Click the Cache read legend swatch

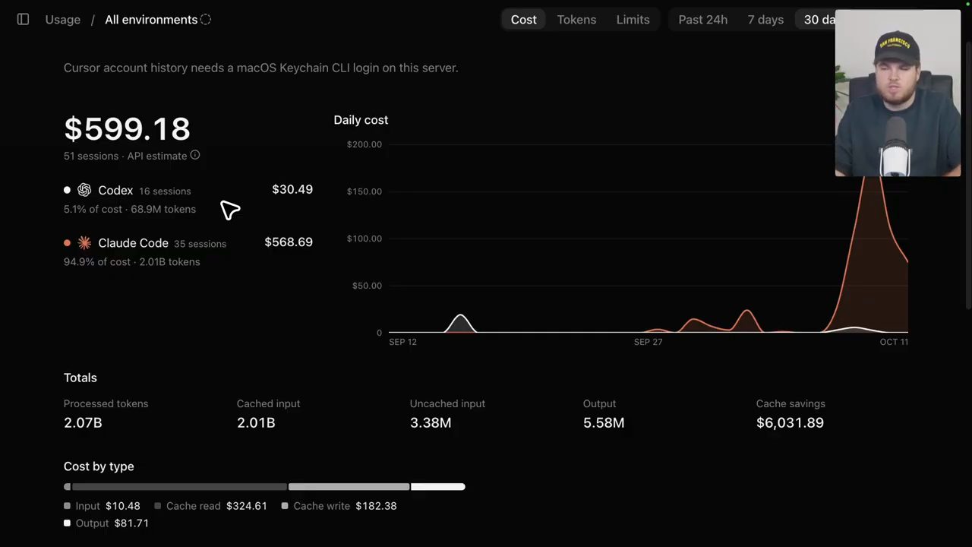pos(158,506)
